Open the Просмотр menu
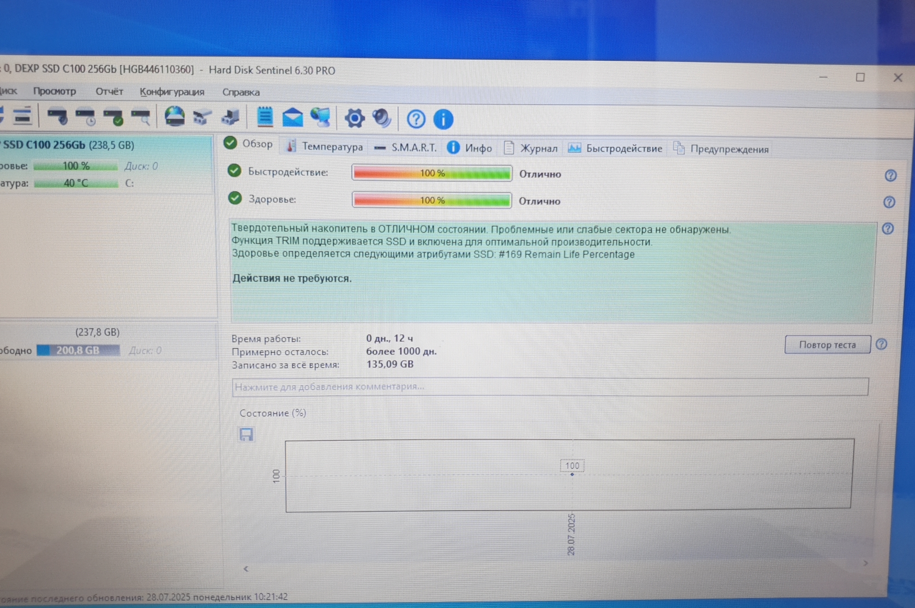This screenshot has height=608, width=915. pos(55,91)
